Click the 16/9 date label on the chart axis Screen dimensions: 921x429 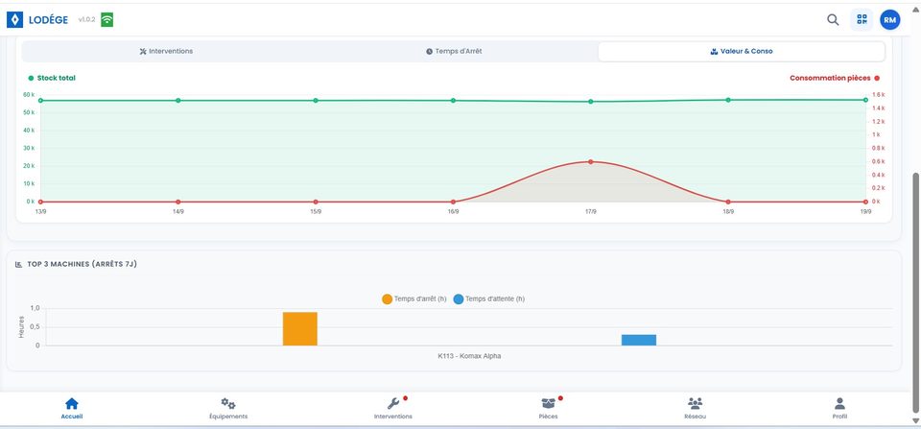click(x=453, y=211)
